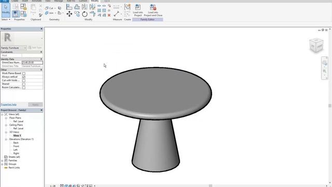This screenshot has height=187, width=332.
Task: Collapse the Identity Data section
Action: coord(41,59)
